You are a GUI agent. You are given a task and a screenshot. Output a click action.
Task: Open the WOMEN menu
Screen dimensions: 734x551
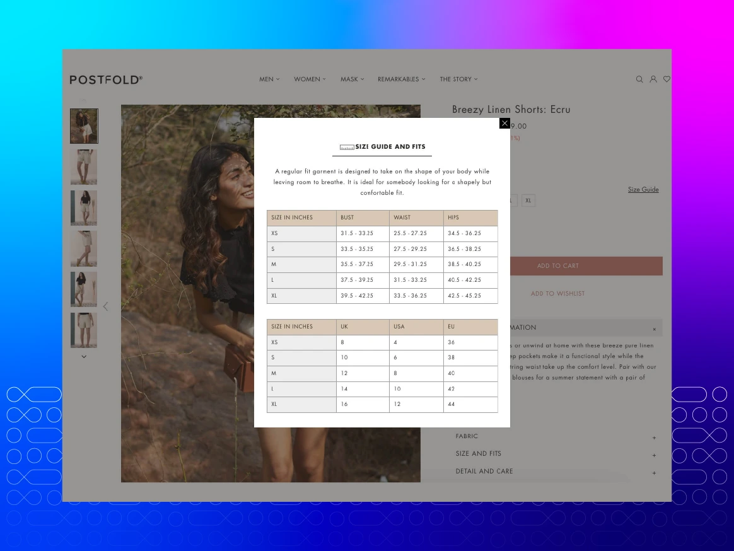[310, 79]
